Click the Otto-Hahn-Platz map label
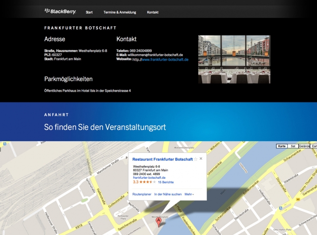 tap(282, 230)
